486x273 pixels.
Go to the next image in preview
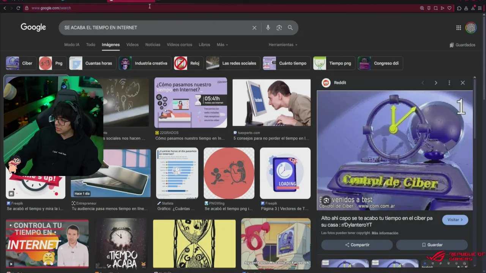pyautogui.click(x=436, y=83)
